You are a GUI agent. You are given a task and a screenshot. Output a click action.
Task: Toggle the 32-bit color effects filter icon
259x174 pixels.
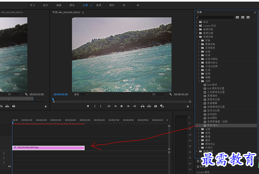[x=243, y=17]
